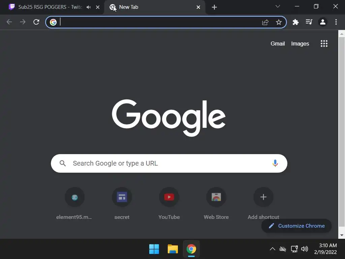Open Chrome's three-dot menu

(336, 22)
